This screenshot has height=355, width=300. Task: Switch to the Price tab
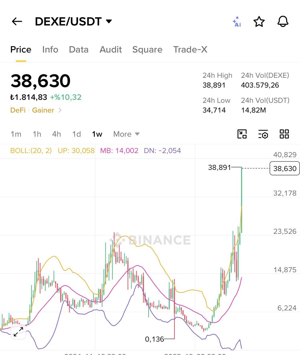point(21,49)
